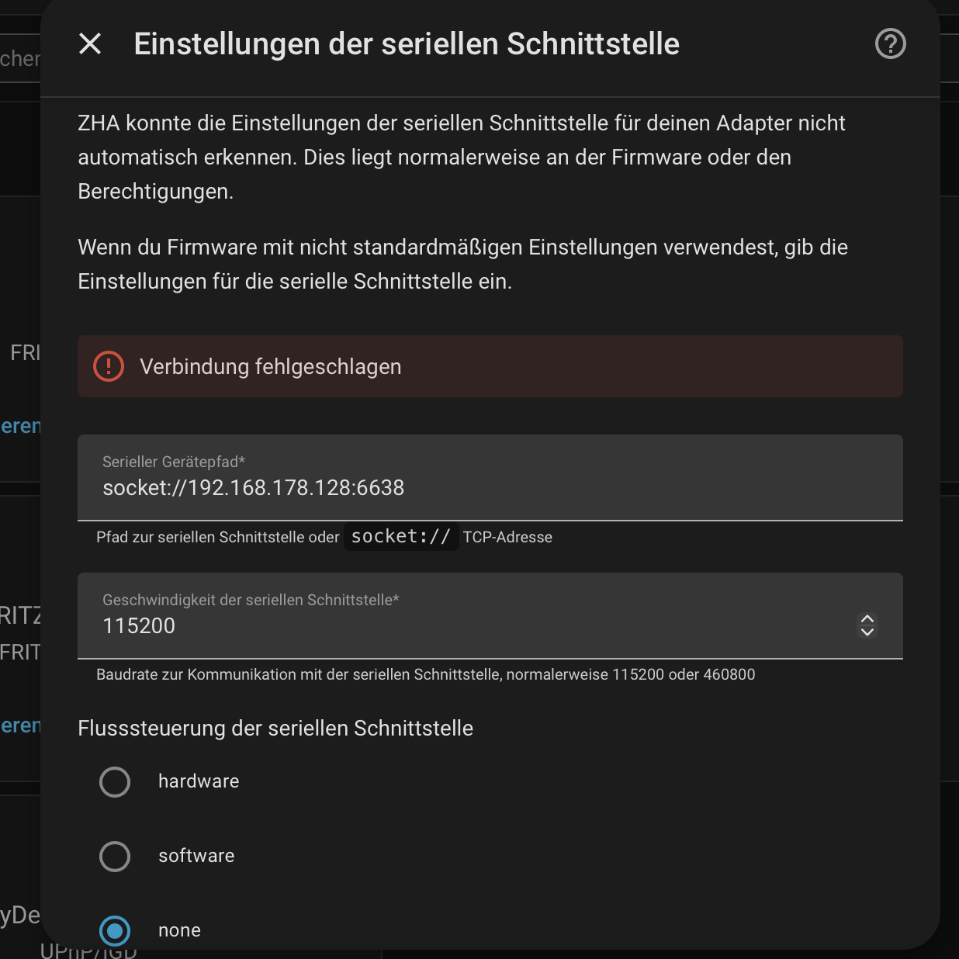Image resolution: width=959 pixels, height=959 pixels.
Task: Edit the Serieller Gerätepfad field
Action: coord(490,477)
